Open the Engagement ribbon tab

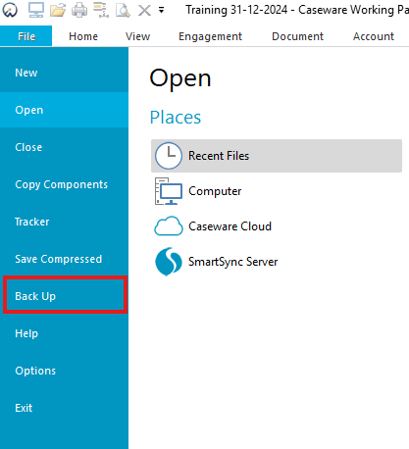pos(210,36)
